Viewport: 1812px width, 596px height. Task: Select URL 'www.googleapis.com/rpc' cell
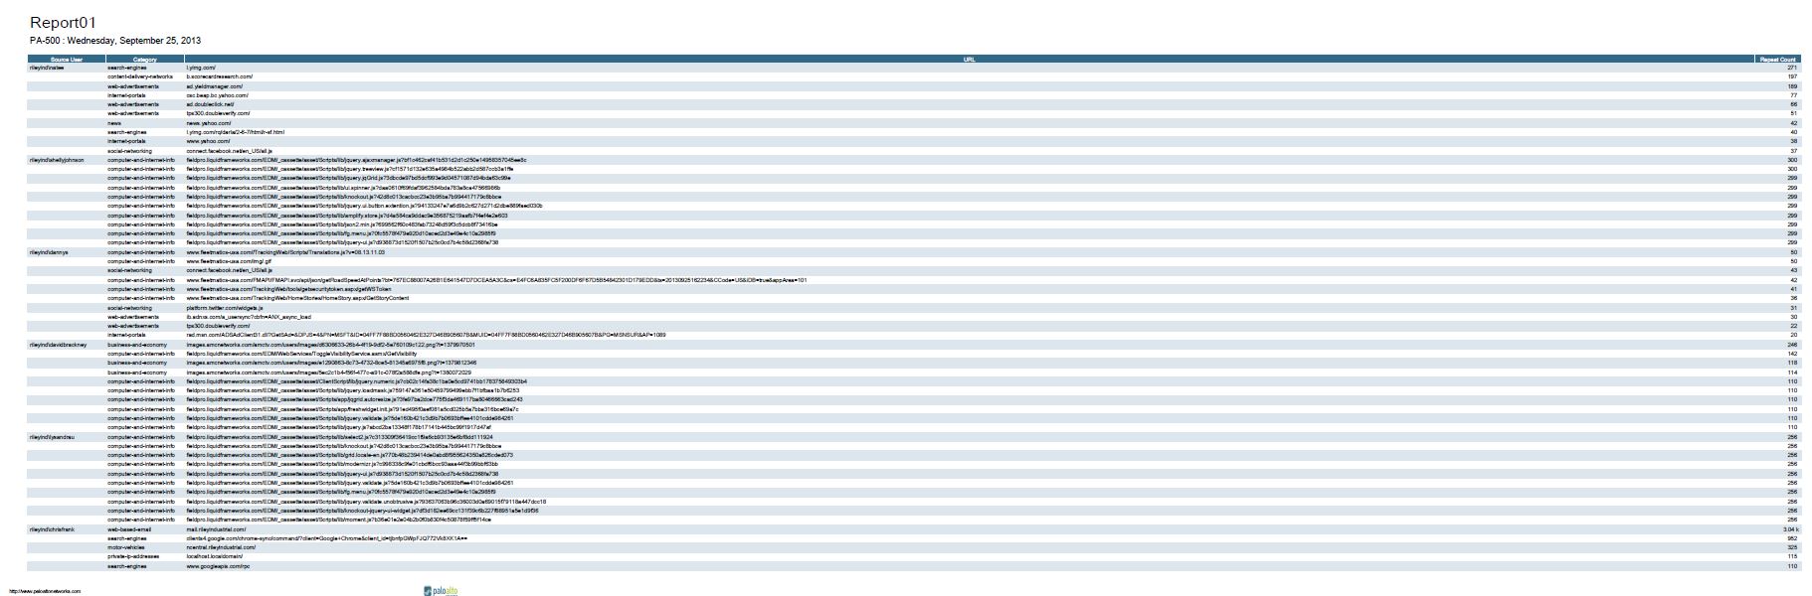click(x=218, y=566)
